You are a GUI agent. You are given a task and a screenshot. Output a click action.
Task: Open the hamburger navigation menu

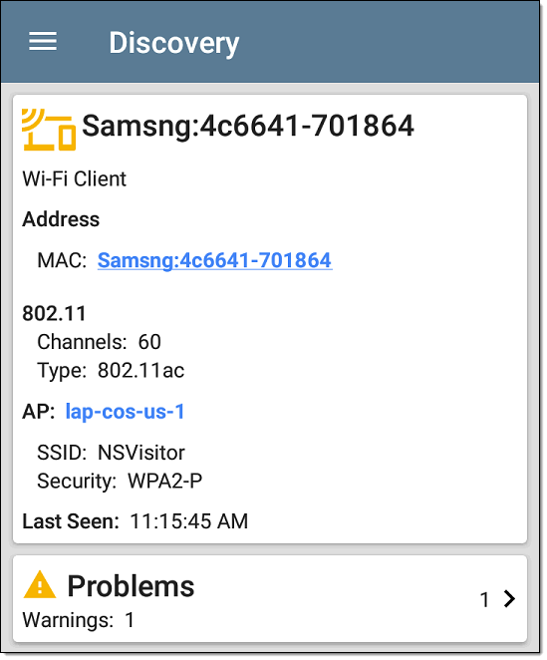[43, 41]
